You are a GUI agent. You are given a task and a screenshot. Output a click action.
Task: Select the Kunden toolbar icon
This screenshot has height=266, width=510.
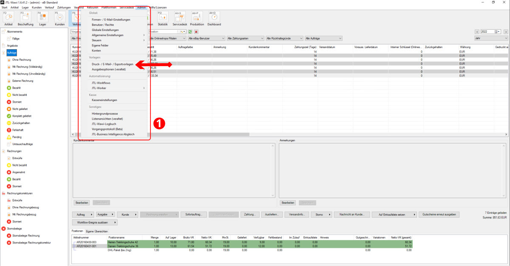tap(59, 18)
